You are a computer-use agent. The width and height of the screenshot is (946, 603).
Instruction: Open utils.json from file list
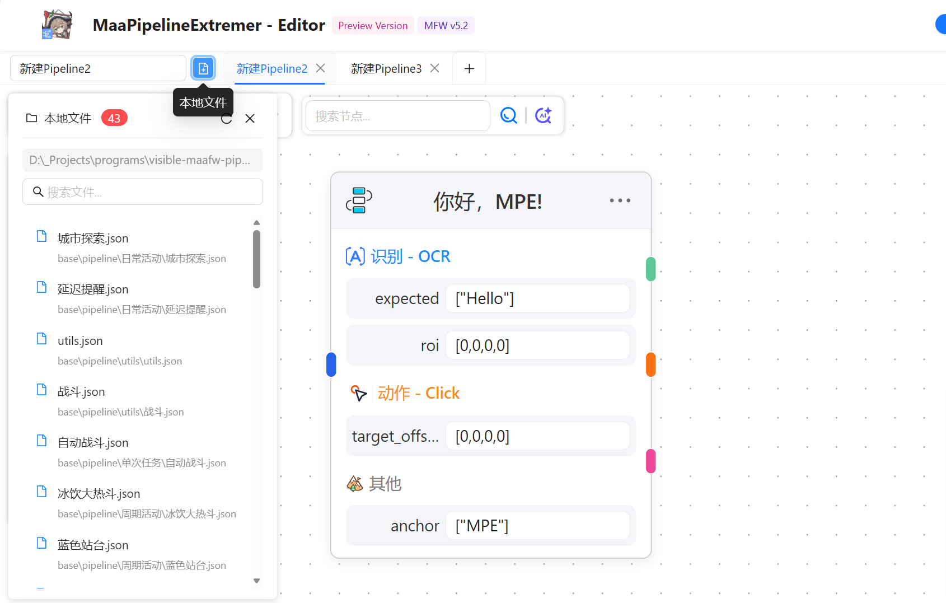[x=80, y=341]
